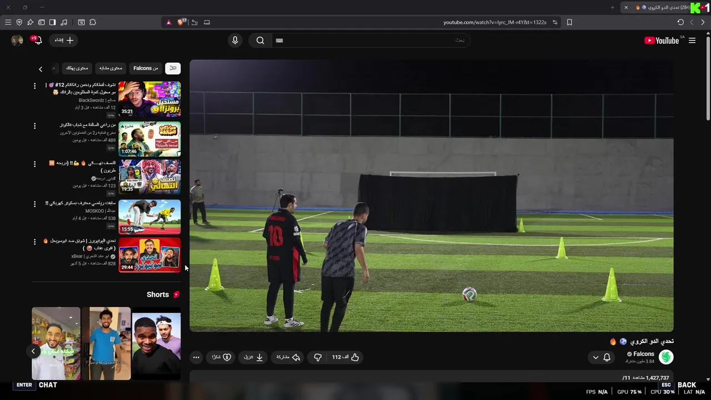
Task: Click the تنزيل download button
Action: (x=253, y=357)
